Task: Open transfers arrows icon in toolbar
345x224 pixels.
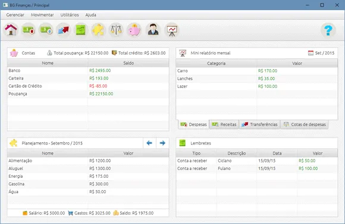Action: pyautogui.click(x=64, y=30)
